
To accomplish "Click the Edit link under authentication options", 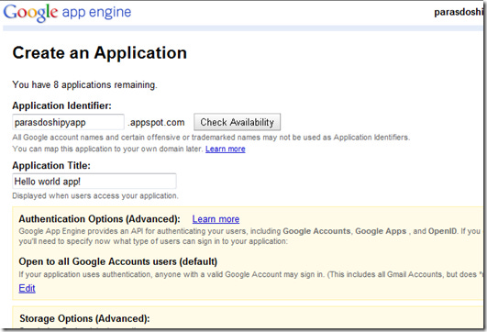I will [x=27, y=288].
